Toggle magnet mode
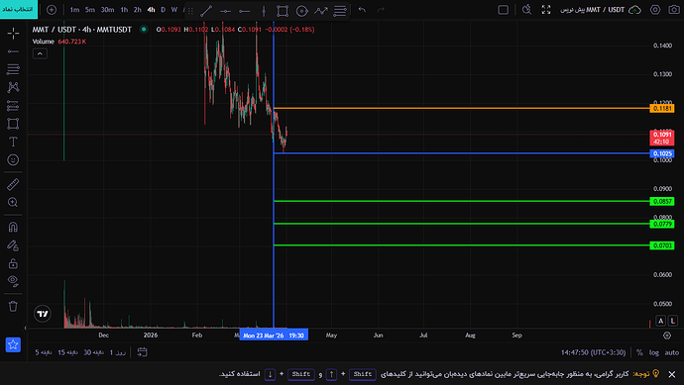This screenshot has height=385, width=684. coord(13,227)
